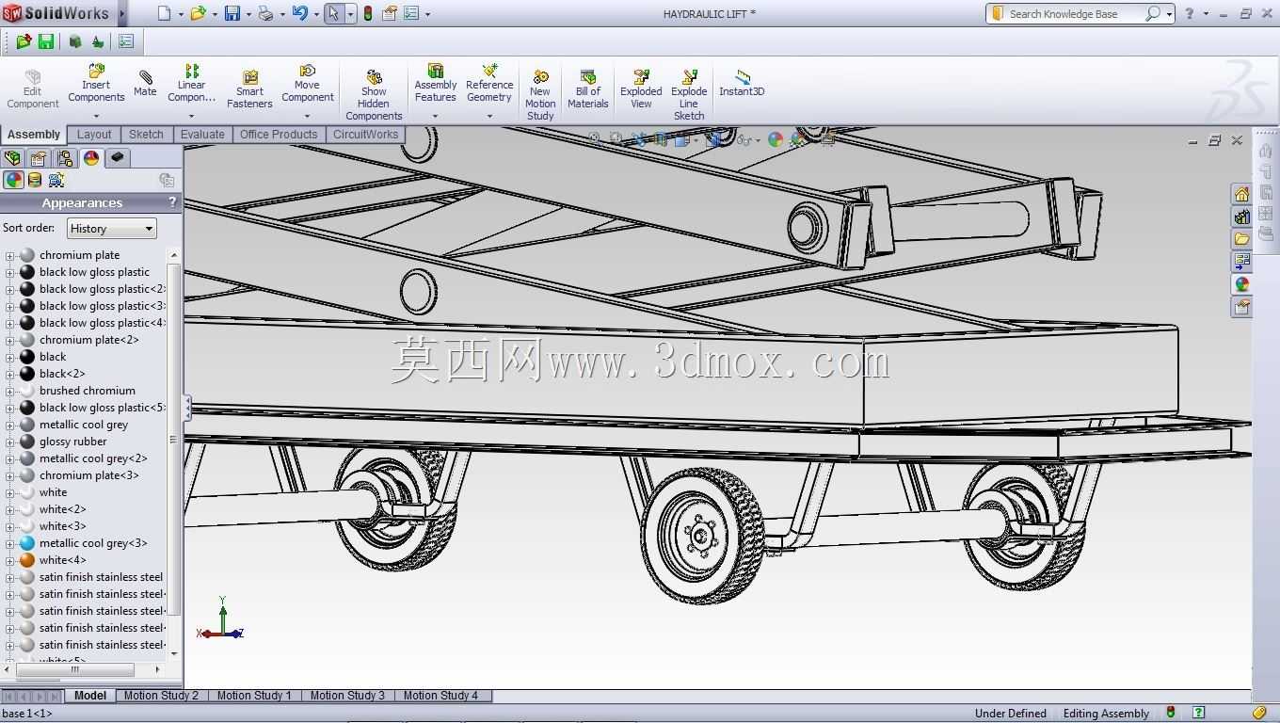Viewport: 1280px width, 723px height.
Task: Click Explode Line Sketch tool
Action: coord(689,95)
